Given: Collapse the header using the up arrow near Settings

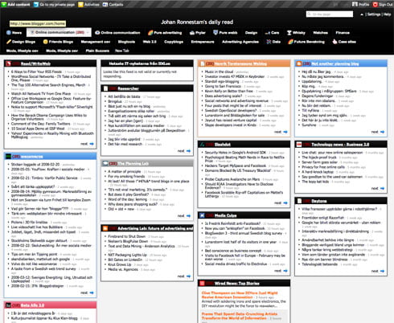Looking at the screenshot, I should click(362, 14).
